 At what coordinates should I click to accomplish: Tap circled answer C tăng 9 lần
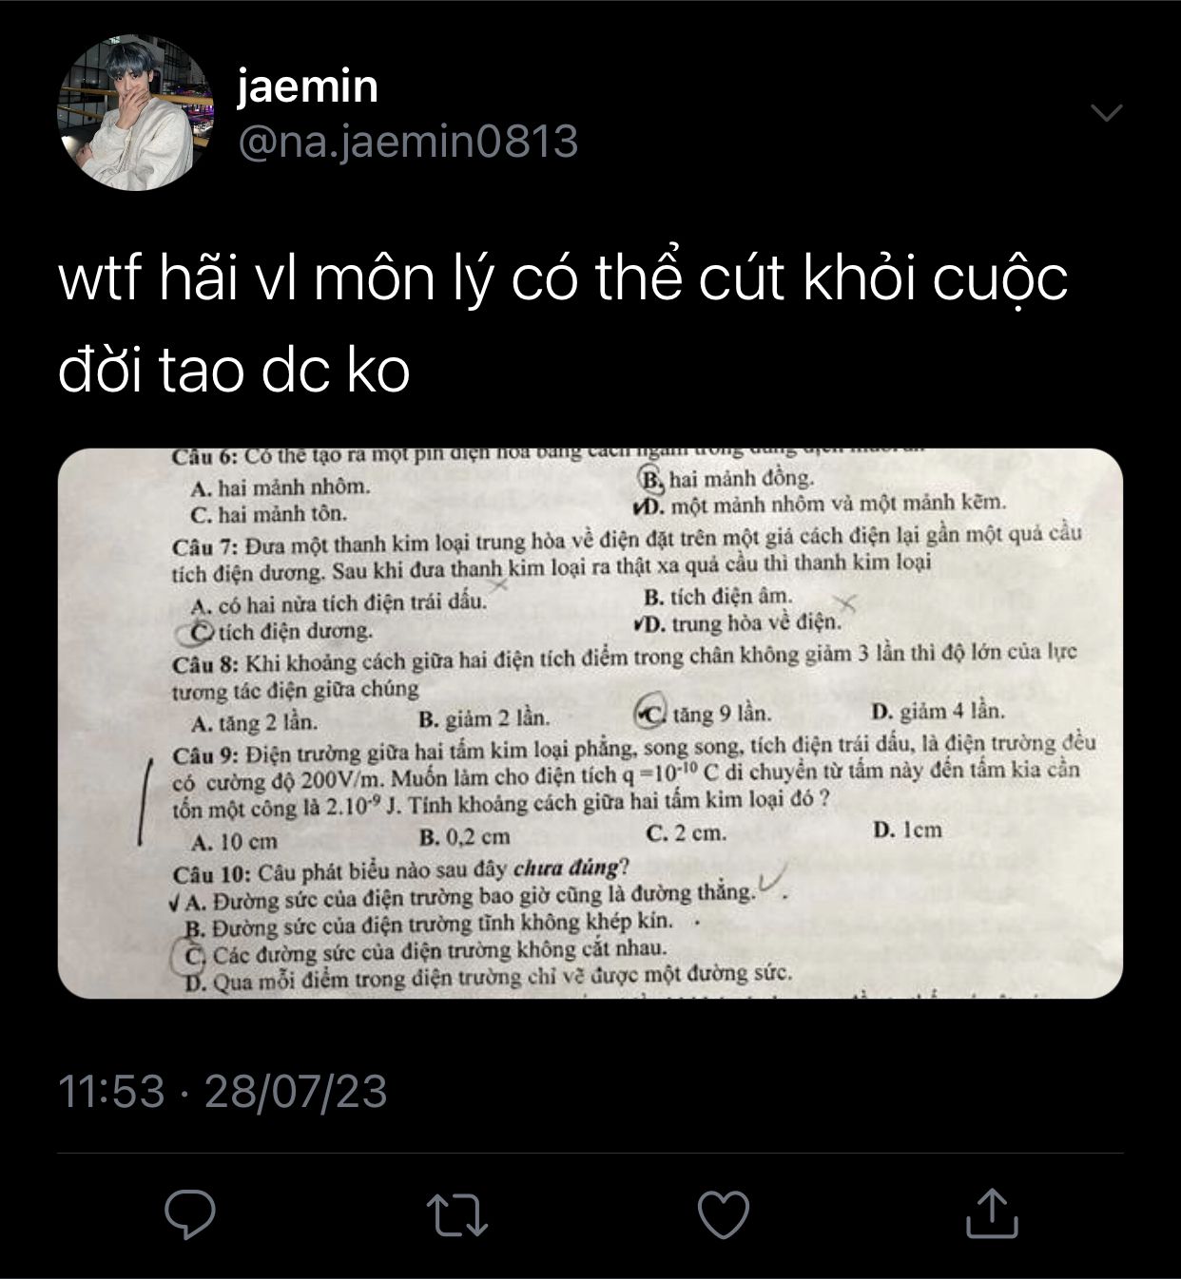(704, 714)
